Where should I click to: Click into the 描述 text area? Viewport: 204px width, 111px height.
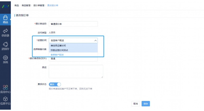click(76, 71)
